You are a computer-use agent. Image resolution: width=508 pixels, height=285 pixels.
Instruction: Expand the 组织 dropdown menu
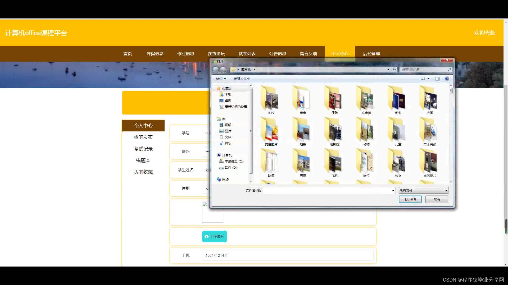click(221, 79)
